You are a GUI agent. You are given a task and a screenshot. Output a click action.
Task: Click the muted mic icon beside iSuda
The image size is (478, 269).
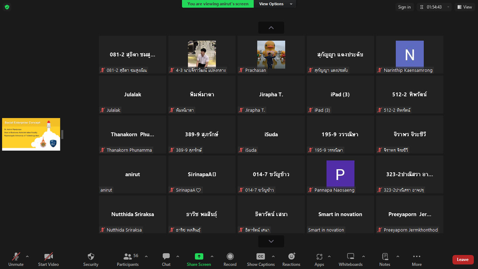point(241,150)
